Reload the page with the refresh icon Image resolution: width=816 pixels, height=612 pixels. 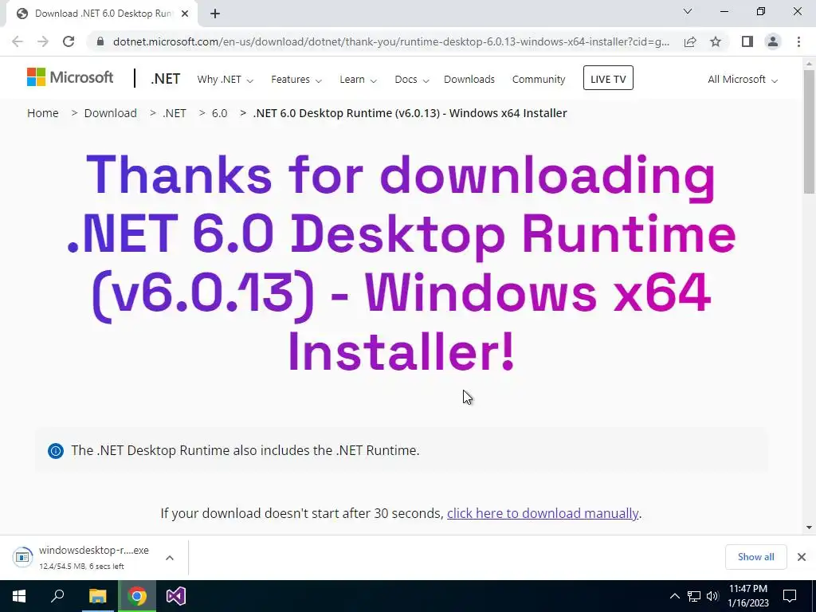tap(69, 41)
